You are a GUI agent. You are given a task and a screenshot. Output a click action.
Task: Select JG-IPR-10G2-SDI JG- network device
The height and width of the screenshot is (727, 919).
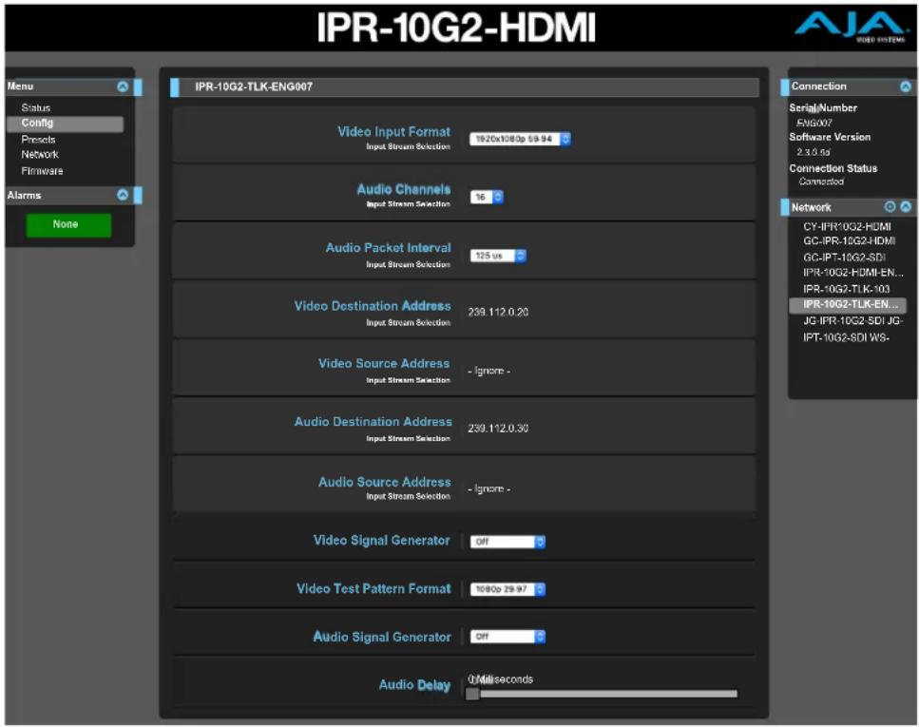tap(852, 320)
